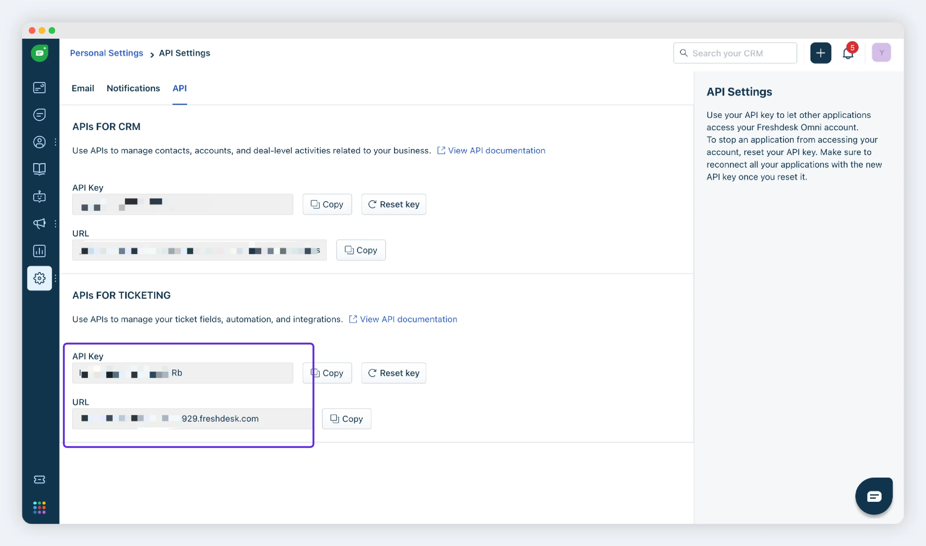
Task: Switch to the Email tab
Action: tap(83, 88)
